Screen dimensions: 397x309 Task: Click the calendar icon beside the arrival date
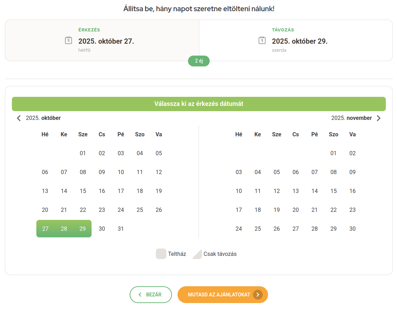tap(68, 41)
